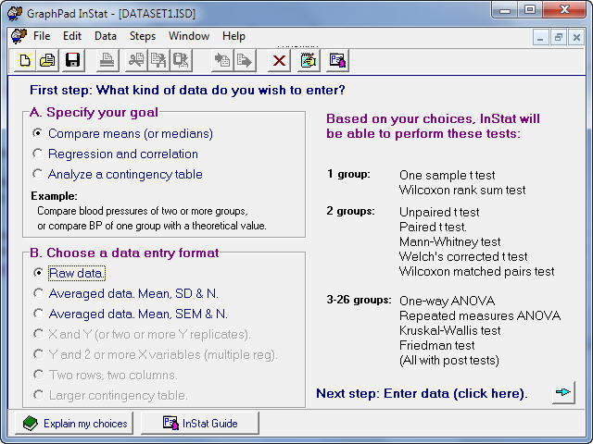This screenshot has height=444, width=593.
Task: Click the New file toolbar icon
Action: [25, 61]
